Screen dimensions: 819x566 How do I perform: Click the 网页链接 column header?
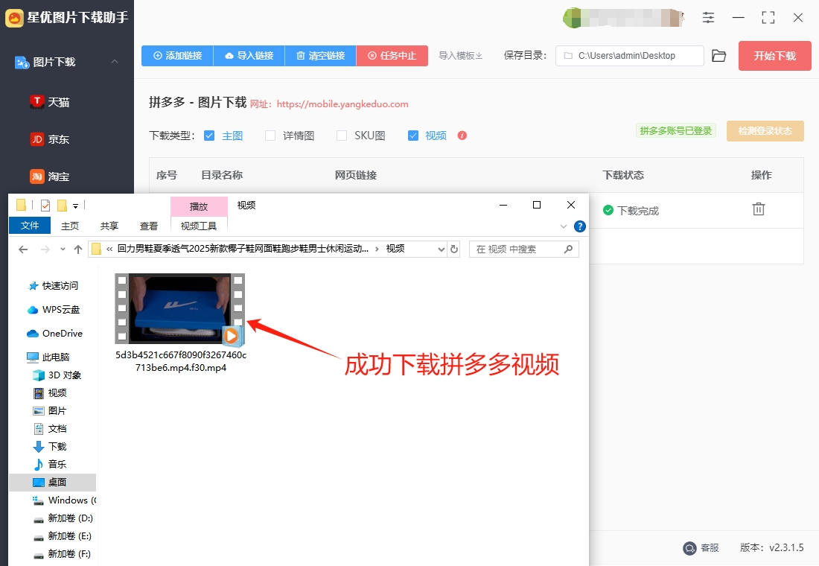pyautogui.click(x=356, y=175)
